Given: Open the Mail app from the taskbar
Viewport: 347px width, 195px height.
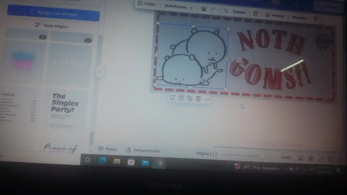Looking at the screenshot, I should pos(145,163).
